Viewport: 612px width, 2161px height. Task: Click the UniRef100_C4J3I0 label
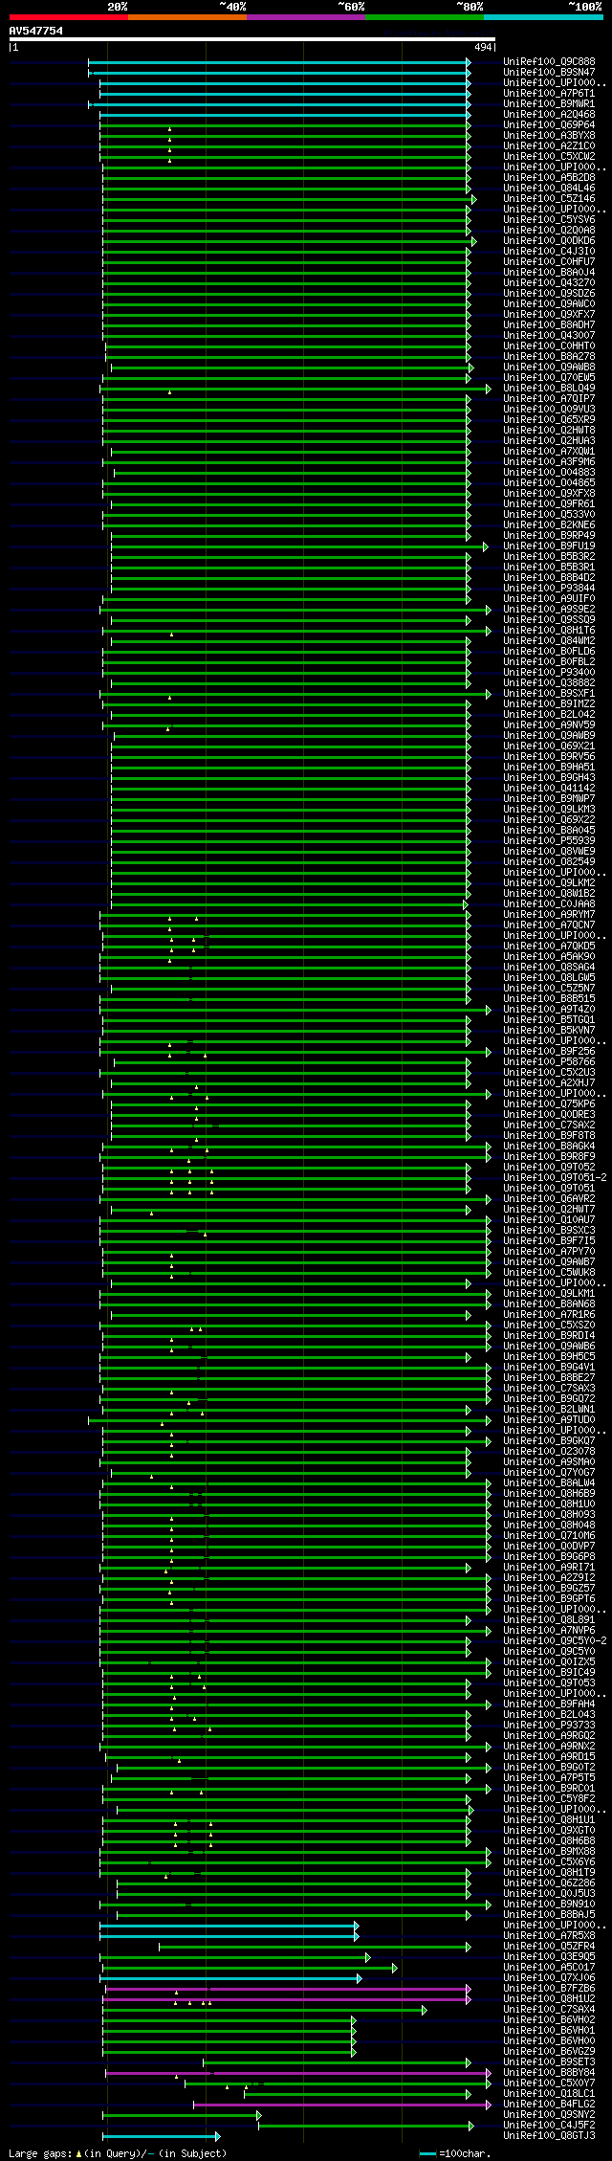(x=549, y=251)
